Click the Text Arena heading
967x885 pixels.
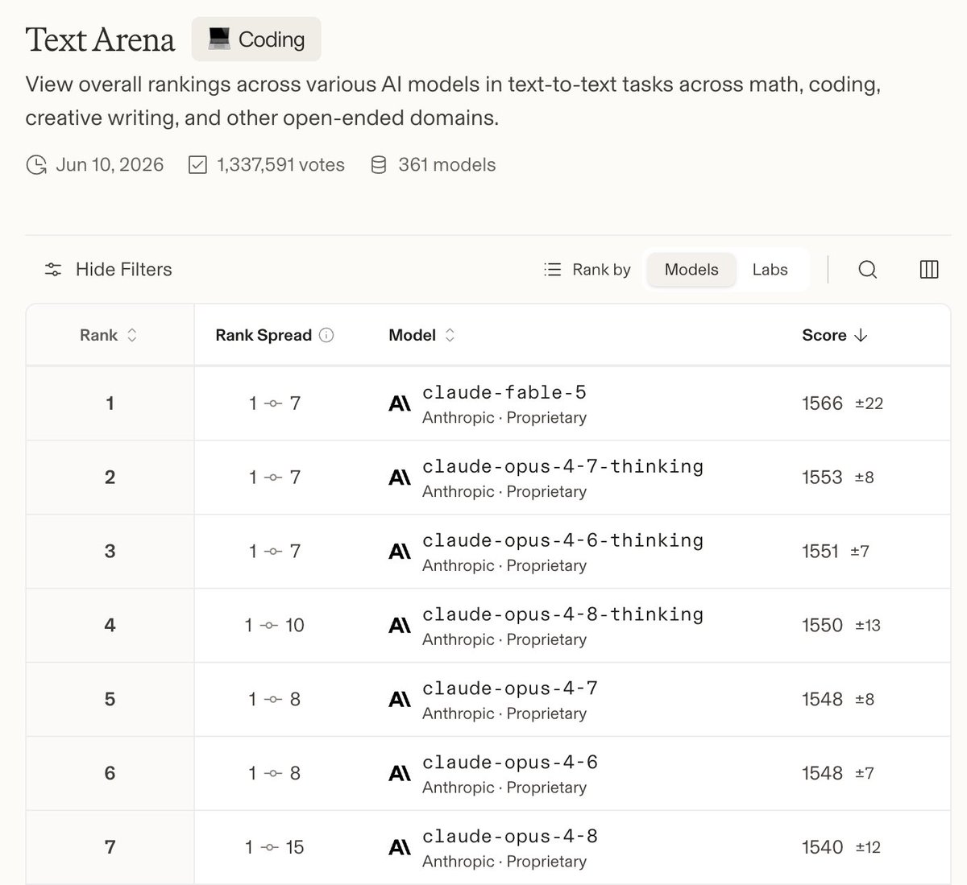click(100, 39)
